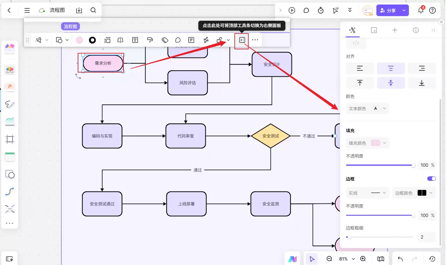Select align-to-bottom vertical alignment
446x265 pixels.
tap(421, 83)
